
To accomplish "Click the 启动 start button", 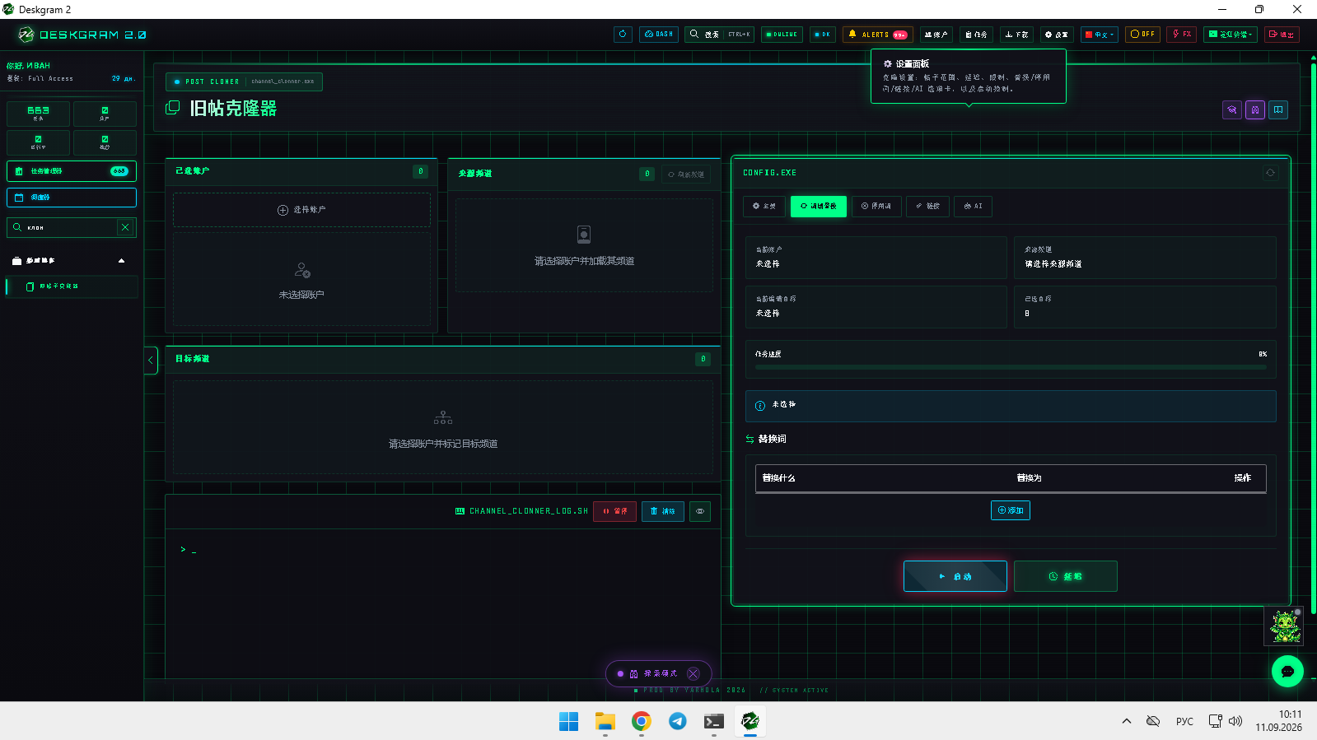I will point(955,576).
